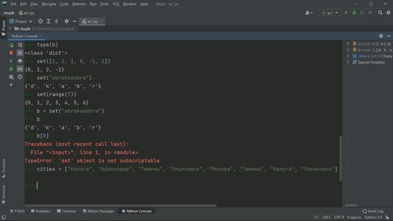This screenshot has height=221, width=393.
Task: Expand the cities variable
Action: pyautogui.click(x=348, y=56)
